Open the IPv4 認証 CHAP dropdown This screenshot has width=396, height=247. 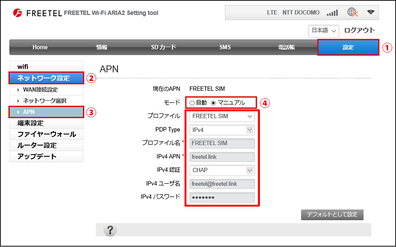pyautogui.click(x=222, y=170)
